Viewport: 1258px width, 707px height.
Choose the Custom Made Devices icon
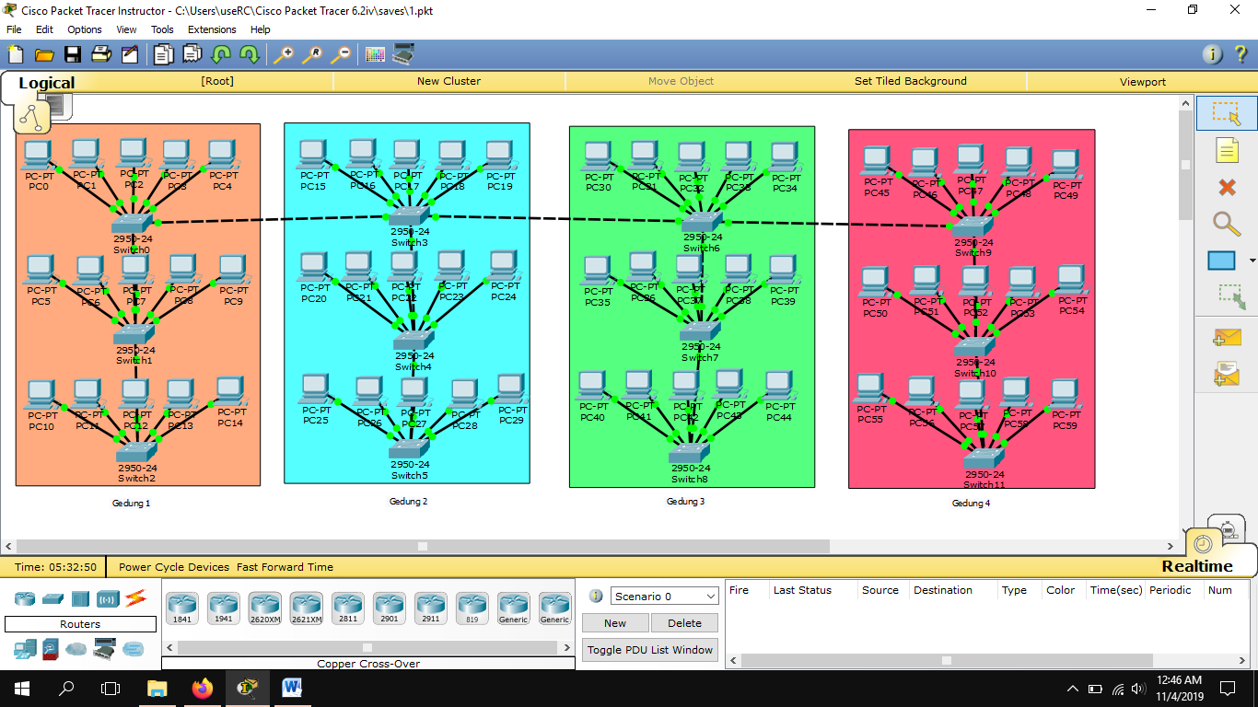coord(105,650)
